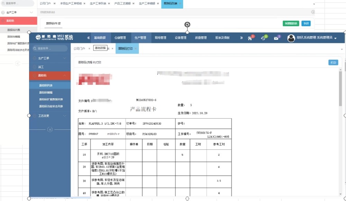
Task: Open the 现场管理 top menu
Action: 161,38
